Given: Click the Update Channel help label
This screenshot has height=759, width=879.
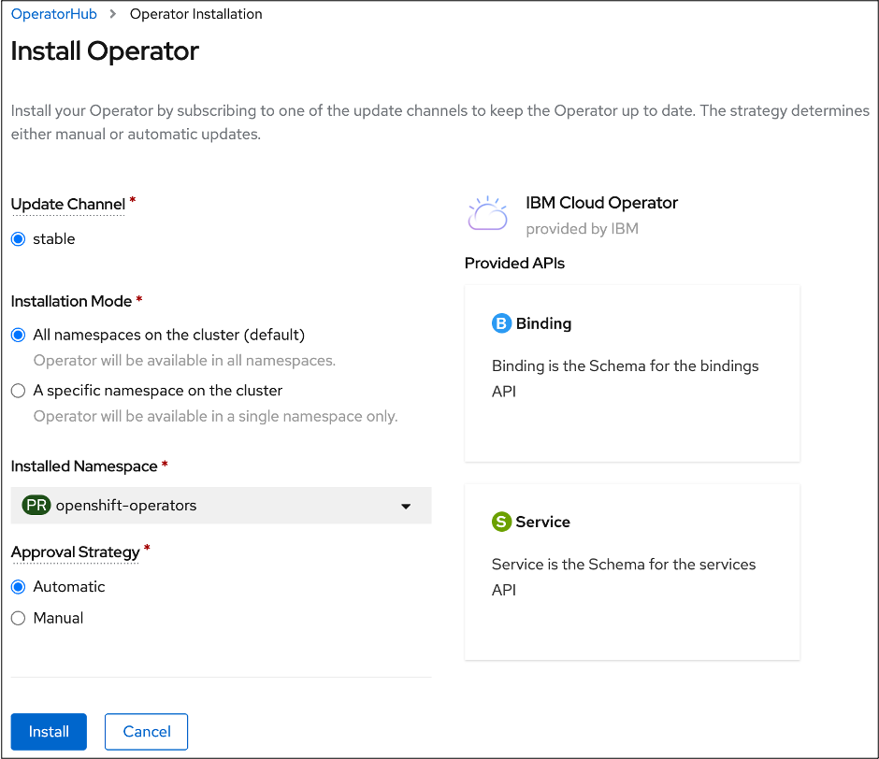Looking at the screenshot, I should 68,205.
